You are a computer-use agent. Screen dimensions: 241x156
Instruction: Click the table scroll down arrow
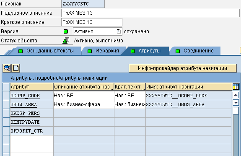point(236,102)
